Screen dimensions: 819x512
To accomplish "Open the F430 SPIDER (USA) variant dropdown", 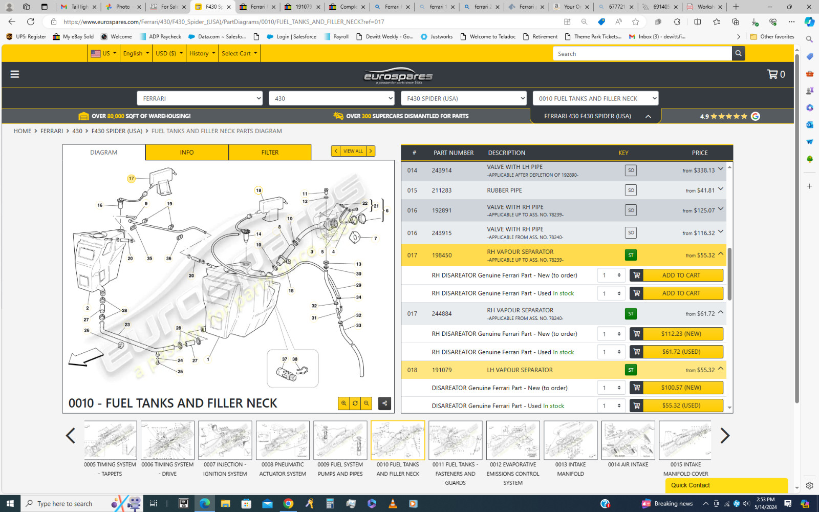I will [x=464, y=98].
